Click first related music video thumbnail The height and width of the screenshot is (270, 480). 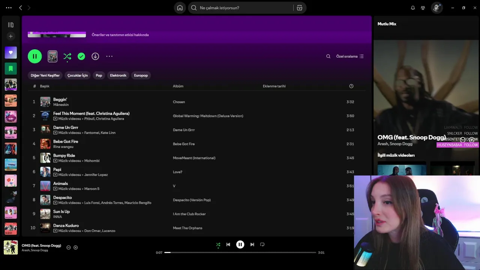(x=402, y=168)
